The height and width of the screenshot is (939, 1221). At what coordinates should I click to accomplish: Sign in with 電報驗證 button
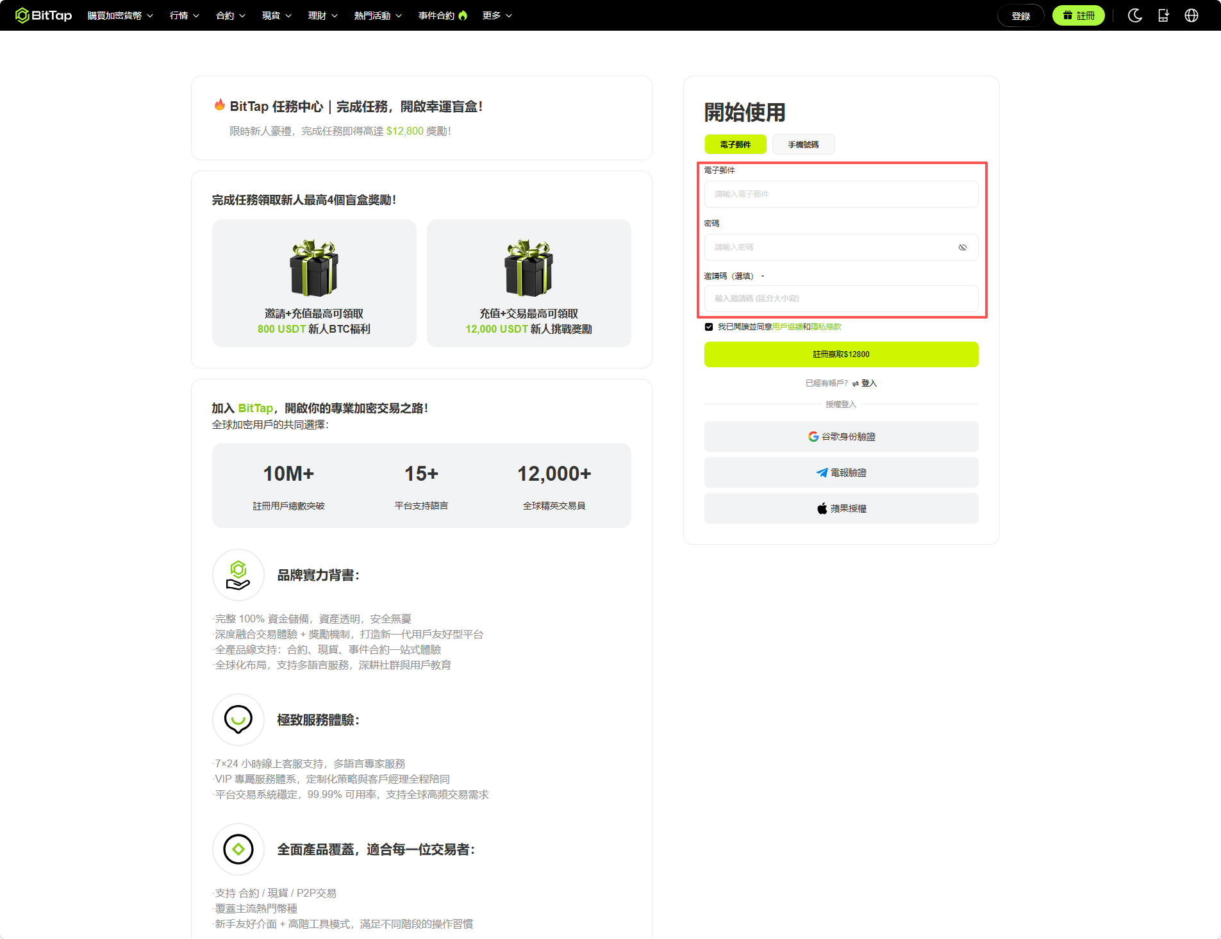pos(842,472)
